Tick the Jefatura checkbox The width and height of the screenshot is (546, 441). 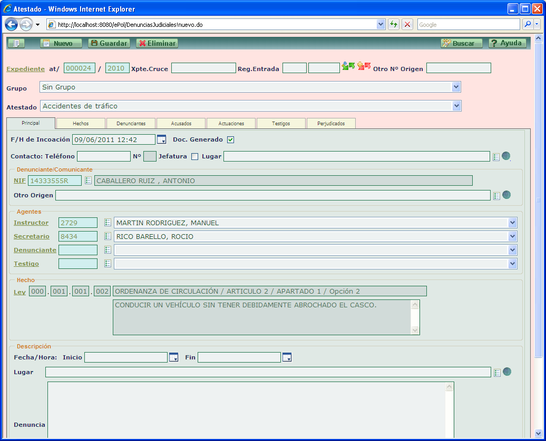(194, 156)
